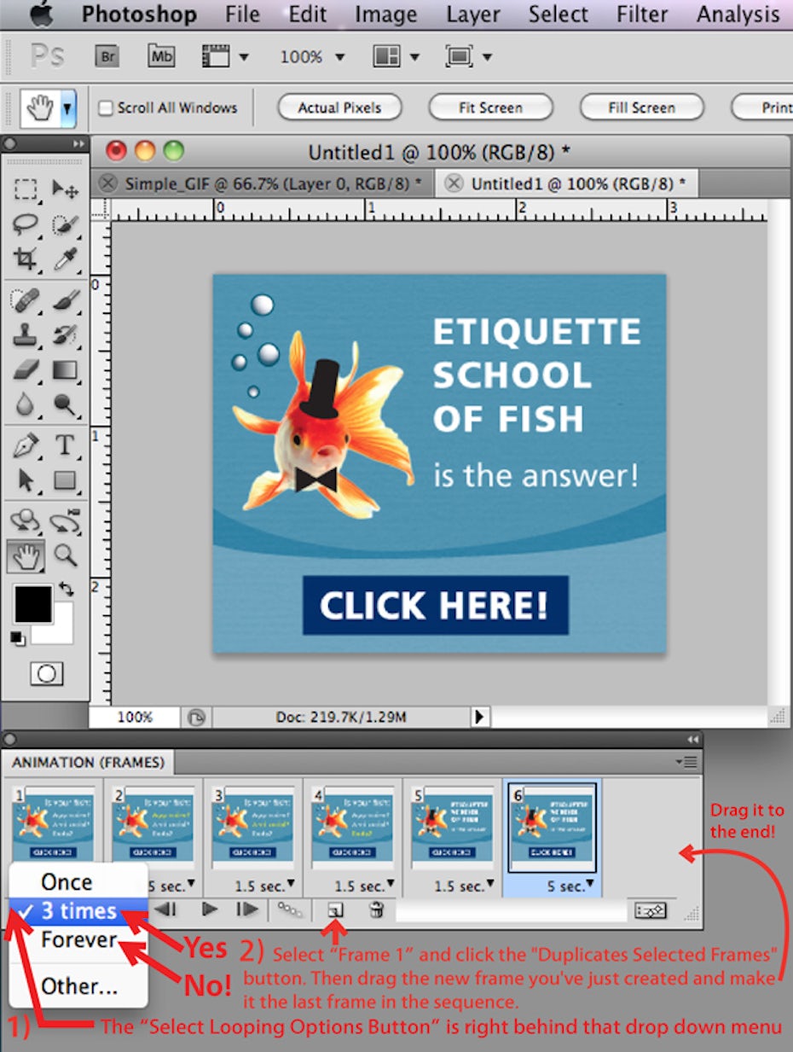Open Animation panel options menu
Screen dimensions: 793x1052
coord(686,761)
